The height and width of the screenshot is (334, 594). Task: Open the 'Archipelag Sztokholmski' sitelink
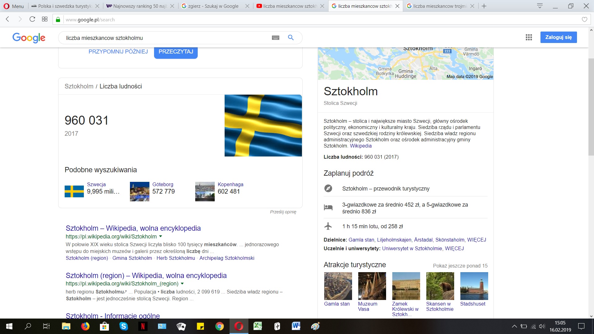[x=227, y=258]
